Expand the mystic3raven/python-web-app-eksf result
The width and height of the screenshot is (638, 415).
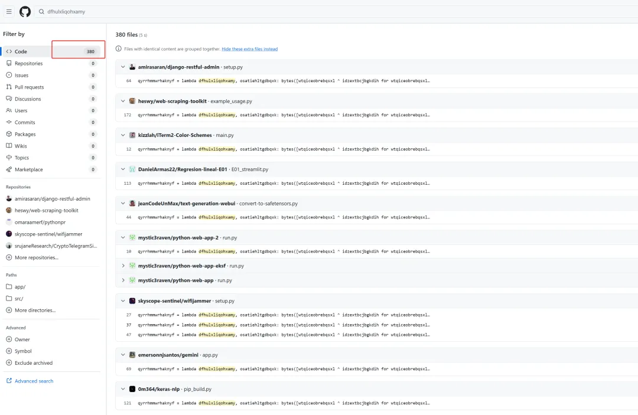click(123, 266)
